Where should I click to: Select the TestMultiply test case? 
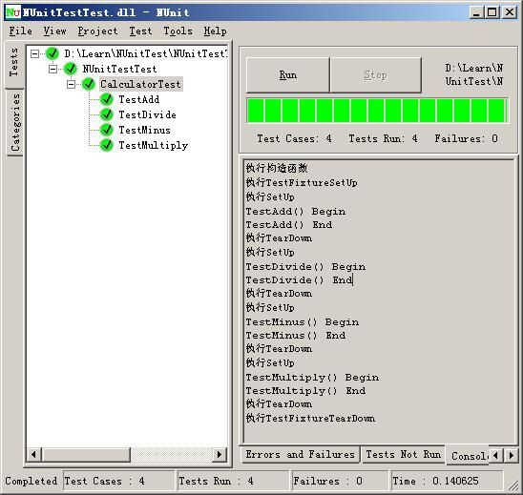154,145
